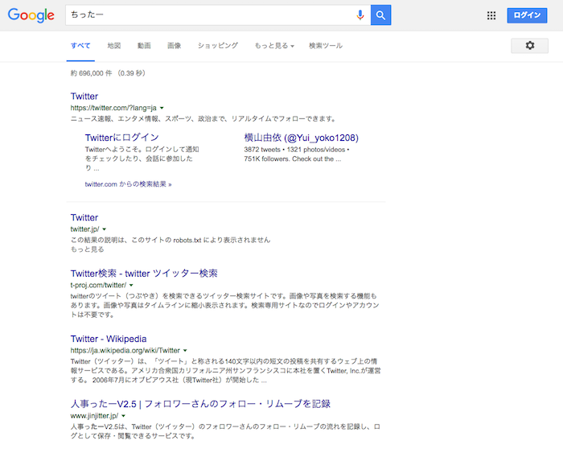Click the Google logo
Screen dimensions: 563x453
(x=31, y=15)
